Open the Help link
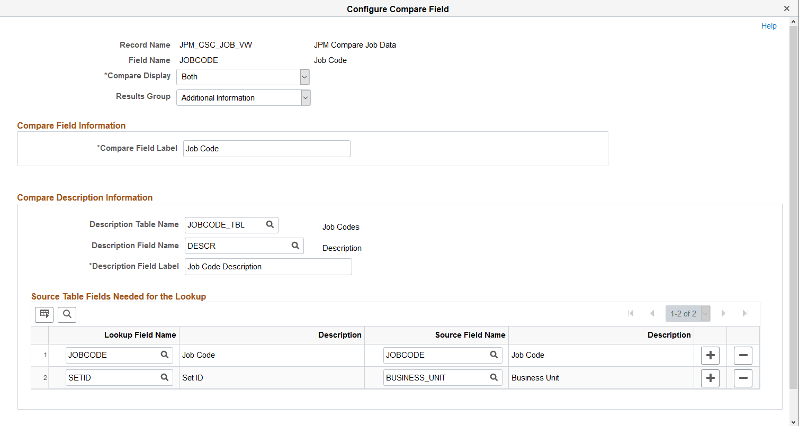This screenshot has height=426, width=799. (769, 25)
